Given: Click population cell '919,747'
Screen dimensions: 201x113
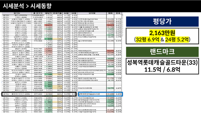Looking at the screenshot, I should pos(38,49).
